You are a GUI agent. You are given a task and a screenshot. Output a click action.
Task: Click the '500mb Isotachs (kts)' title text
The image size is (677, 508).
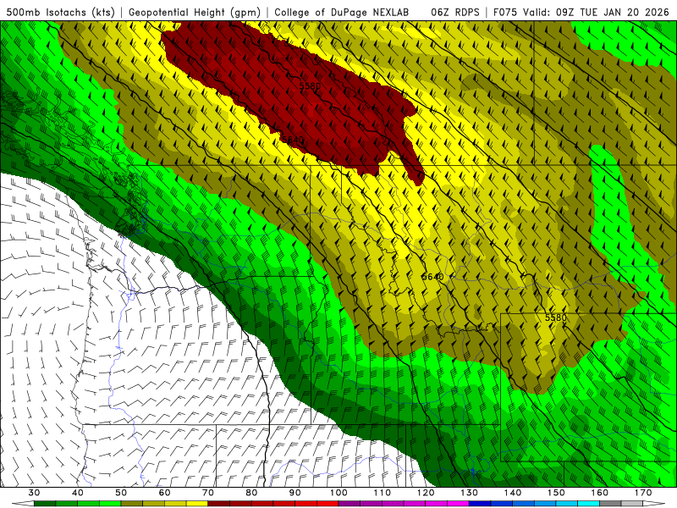pos(61,12)
